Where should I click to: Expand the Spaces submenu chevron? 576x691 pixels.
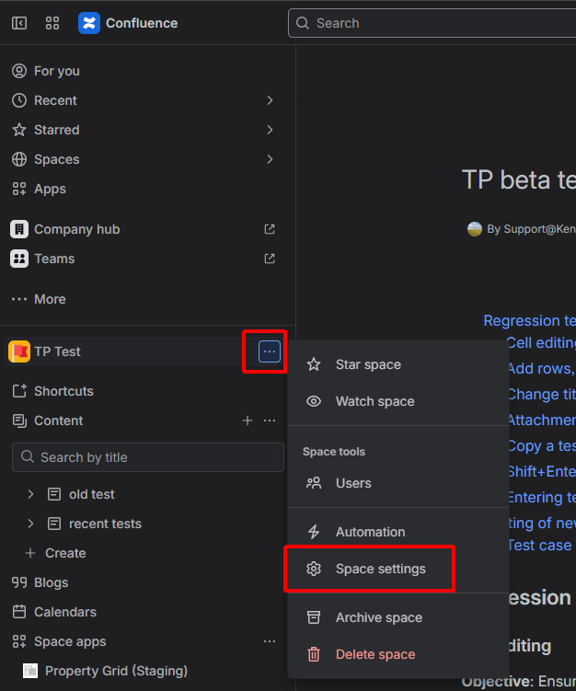270,159
